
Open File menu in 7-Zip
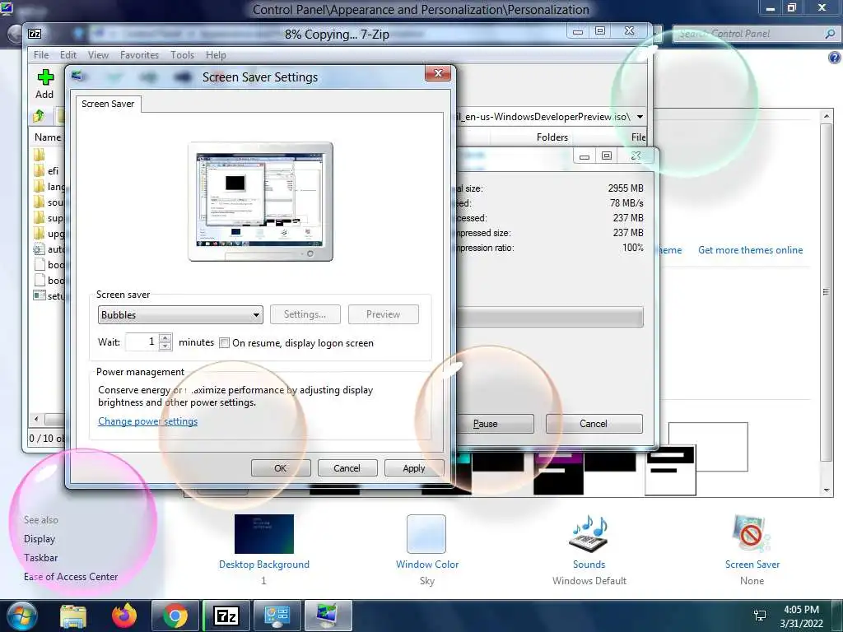pyautogui.click(x=41, y=55)
